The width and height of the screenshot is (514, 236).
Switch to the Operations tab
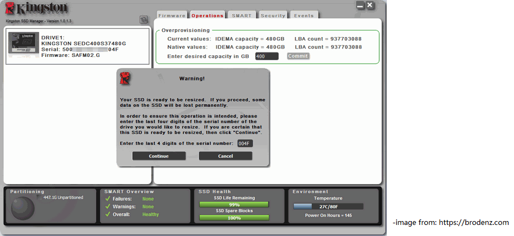tap(207, 15)
